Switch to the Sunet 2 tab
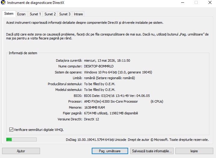216x158 pixels. 50,14
